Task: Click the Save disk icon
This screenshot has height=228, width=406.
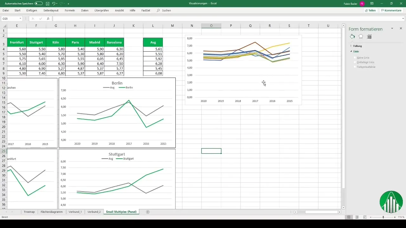Action: tap(47, 3)
